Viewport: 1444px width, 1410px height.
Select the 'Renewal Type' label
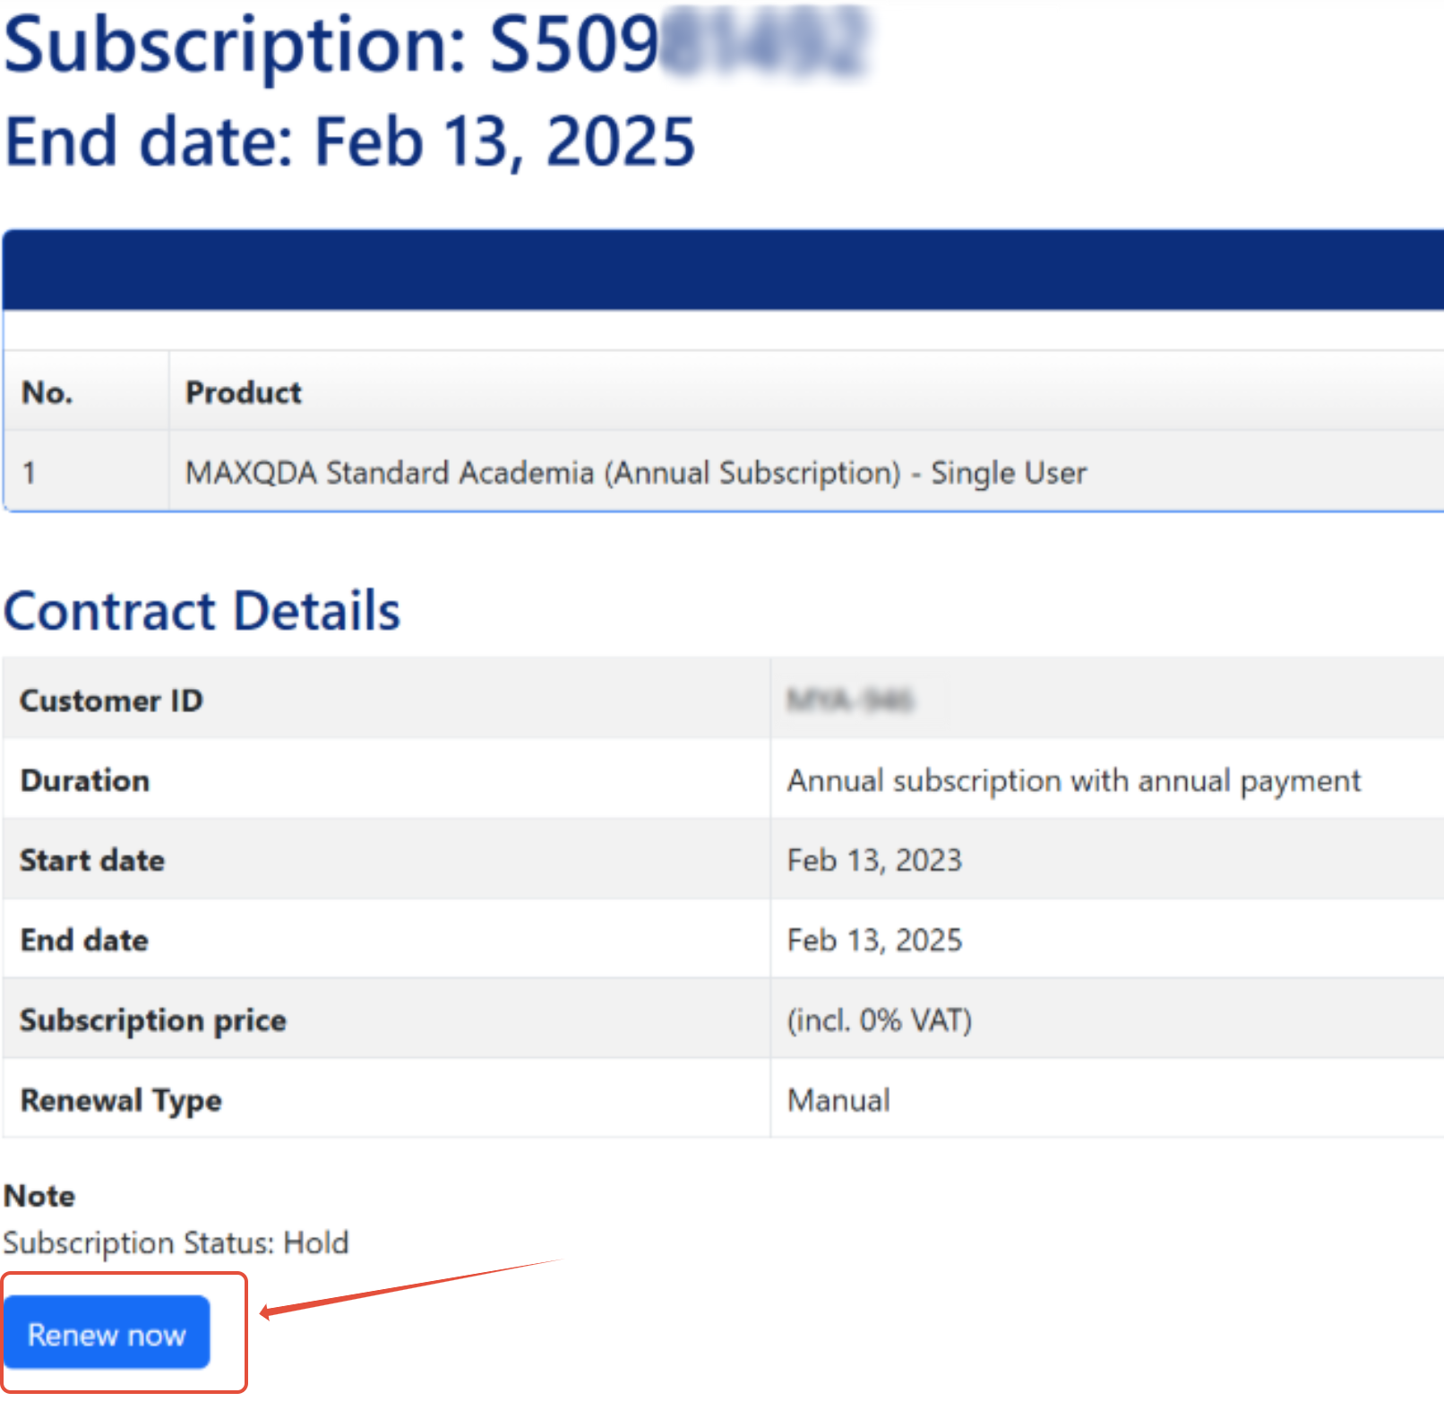click(121, 1100)
